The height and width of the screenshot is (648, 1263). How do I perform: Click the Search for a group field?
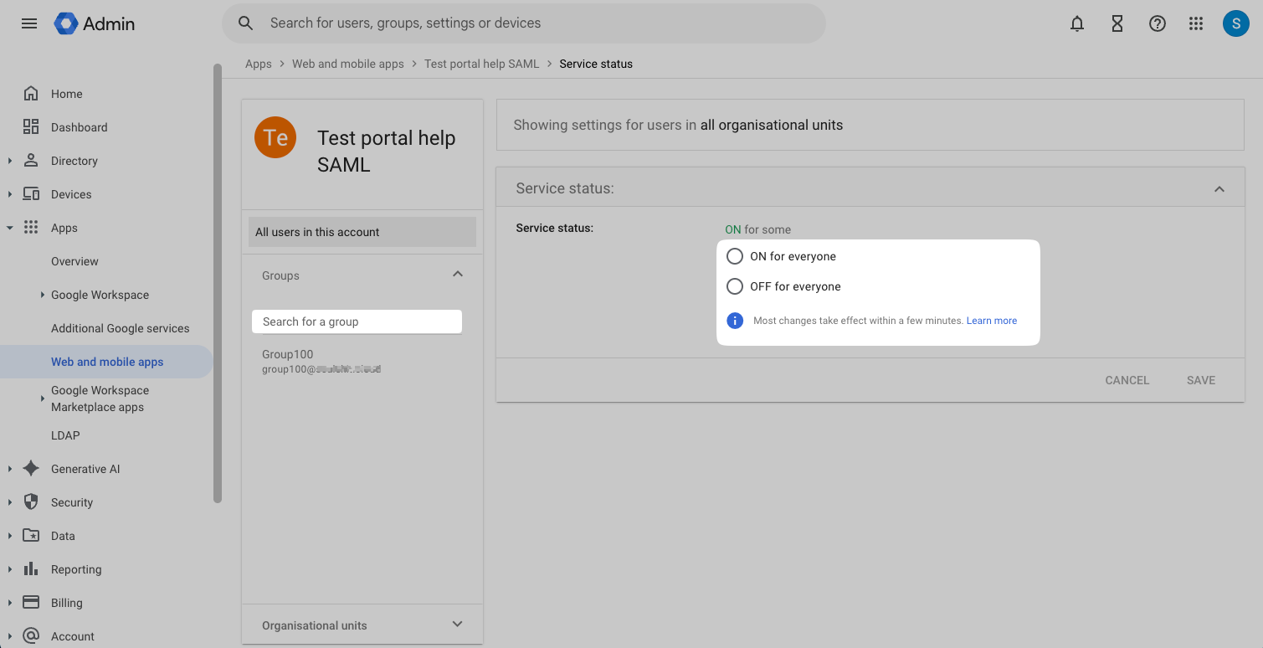click(357, 321)
